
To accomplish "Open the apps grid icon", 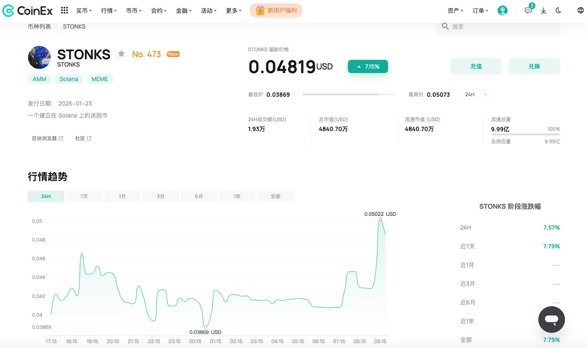I will [x=65, y=10].
